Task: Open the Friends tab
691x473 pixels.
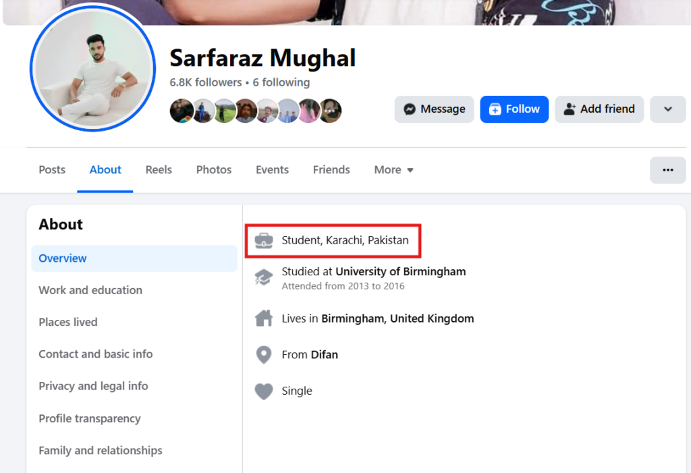Action: (331, 170)
